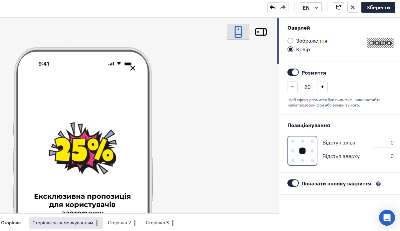Viewport: 400px width, 231px height.
Task: Open the #00000000 overlay color swatch
Action: point(380,43)
